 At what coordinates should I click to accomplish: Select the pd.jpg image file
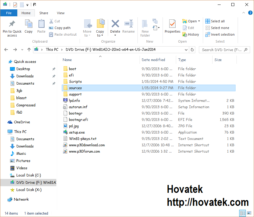[149, 126]
